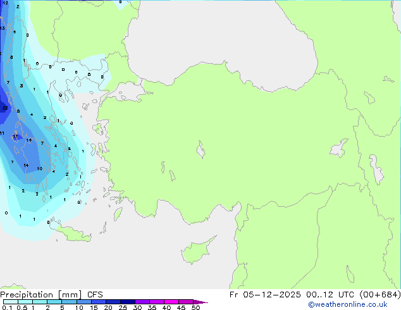Click the Crete island on the map
The height and width of the screenshot is (310, 401).
(x=74, y=234)
